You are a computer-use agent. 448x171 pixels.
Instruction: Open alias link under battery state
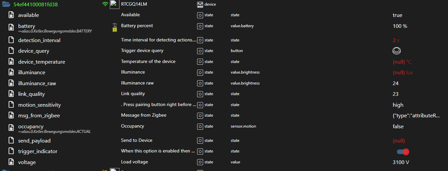click(x=55, y=31)
